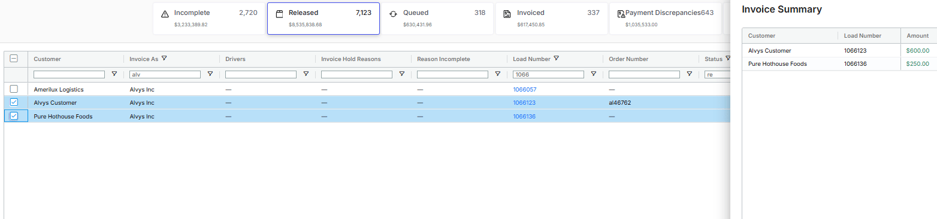Open the Invoiced card

pyautogui.click(x=551, y=19)
